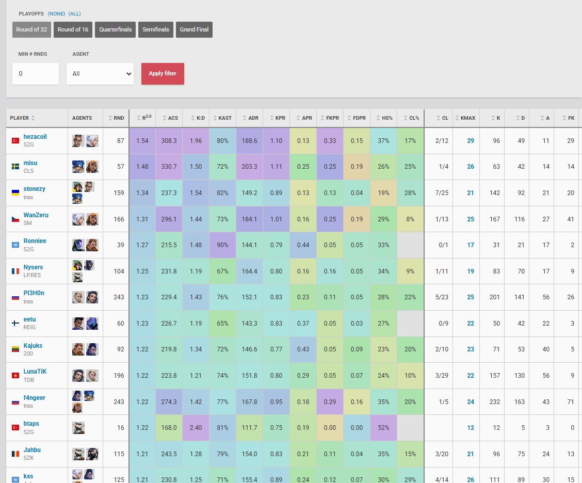Click hezacoil's R2.0 cell 1.54
This screenshot has height=483, width=582.
[x=142, y=141]
